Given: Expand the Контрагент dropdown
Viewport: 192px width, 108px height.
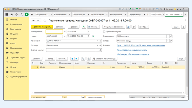Looking at the screenshot, I should [x=97, y=41].
